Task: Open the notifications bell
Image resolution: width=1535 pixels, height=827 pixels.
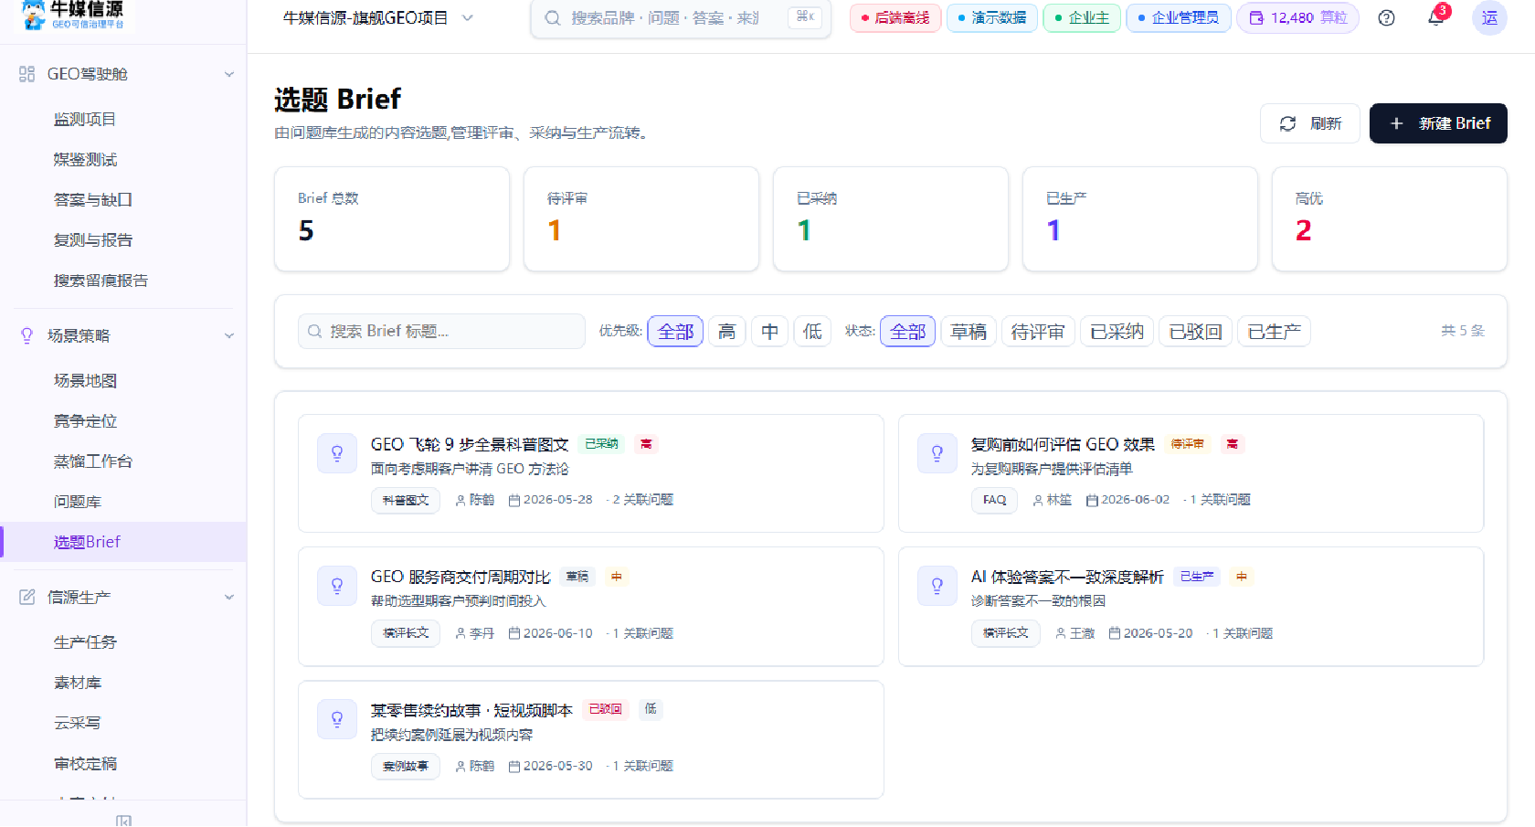Action: click(1435, 17)
